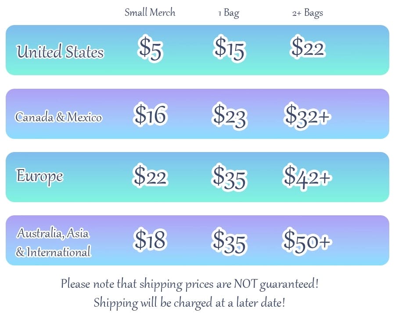Select Canada & Mexico $32+ price
The height and width of the screenshot is (319, 395).
(307, 116)
